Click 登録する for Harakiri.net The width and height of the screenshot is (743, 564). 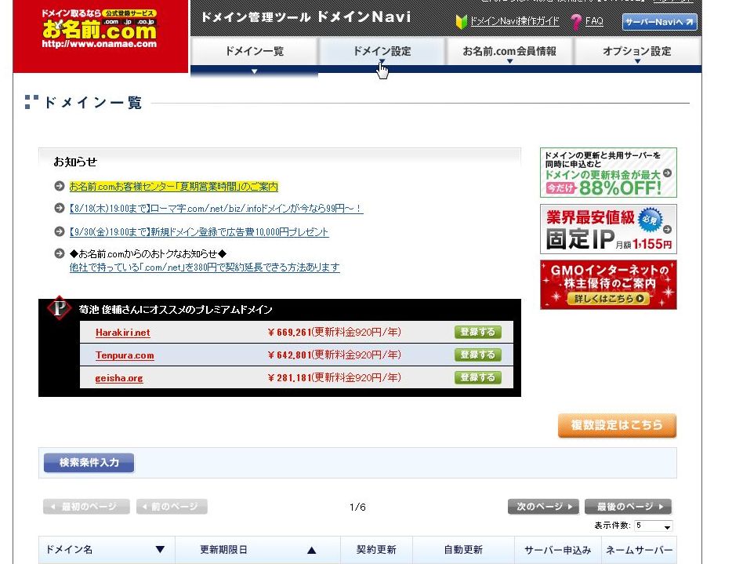tap(477, 332)
